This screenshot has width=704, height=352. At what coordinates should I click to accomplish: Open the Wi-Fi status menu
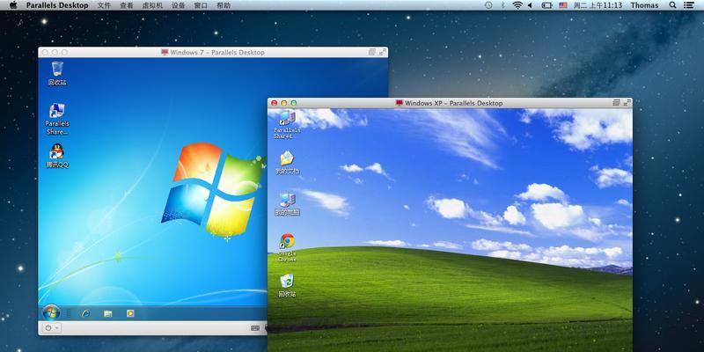tap(517, 5)
